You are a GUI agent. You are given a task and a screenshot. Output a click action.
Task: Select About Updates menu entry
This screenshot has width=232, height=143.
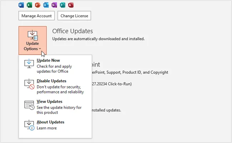pos(50,122)
